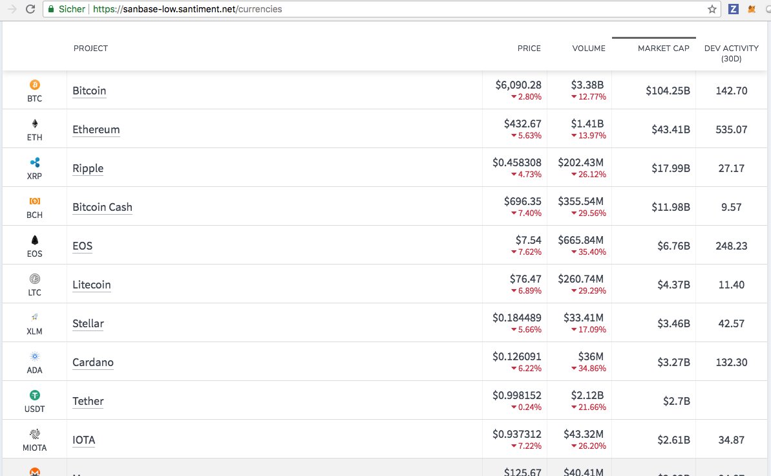Open the Ethereum project link

click(96, 129)
